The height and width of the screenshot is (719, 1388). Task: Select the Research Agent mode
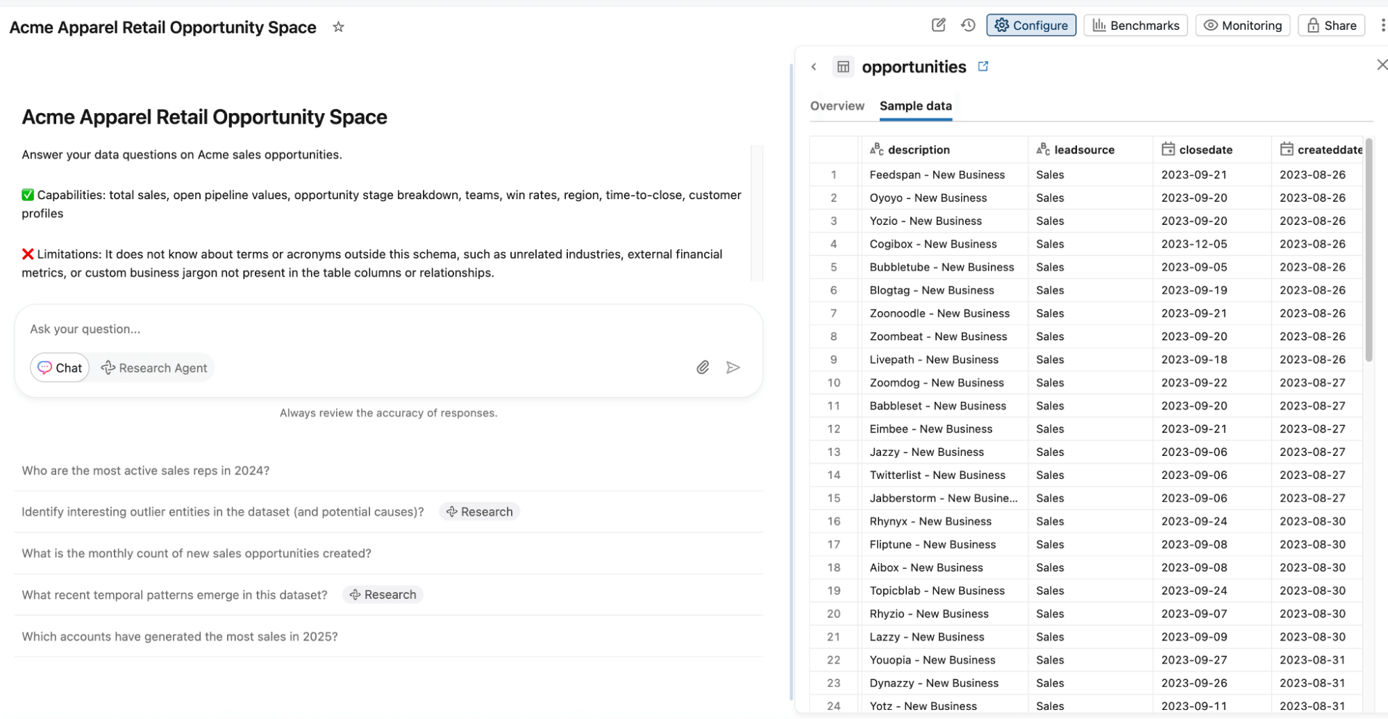(153, 367)
